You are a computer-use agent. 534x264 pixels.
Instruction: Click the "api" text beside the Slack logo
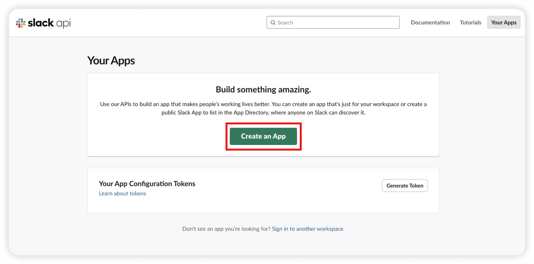point(63,23)
